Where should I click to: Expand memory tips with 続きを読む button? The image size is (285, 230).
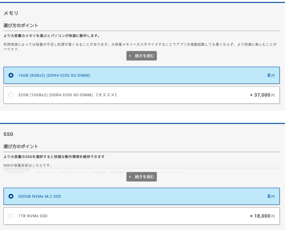[x=142, y=56]
